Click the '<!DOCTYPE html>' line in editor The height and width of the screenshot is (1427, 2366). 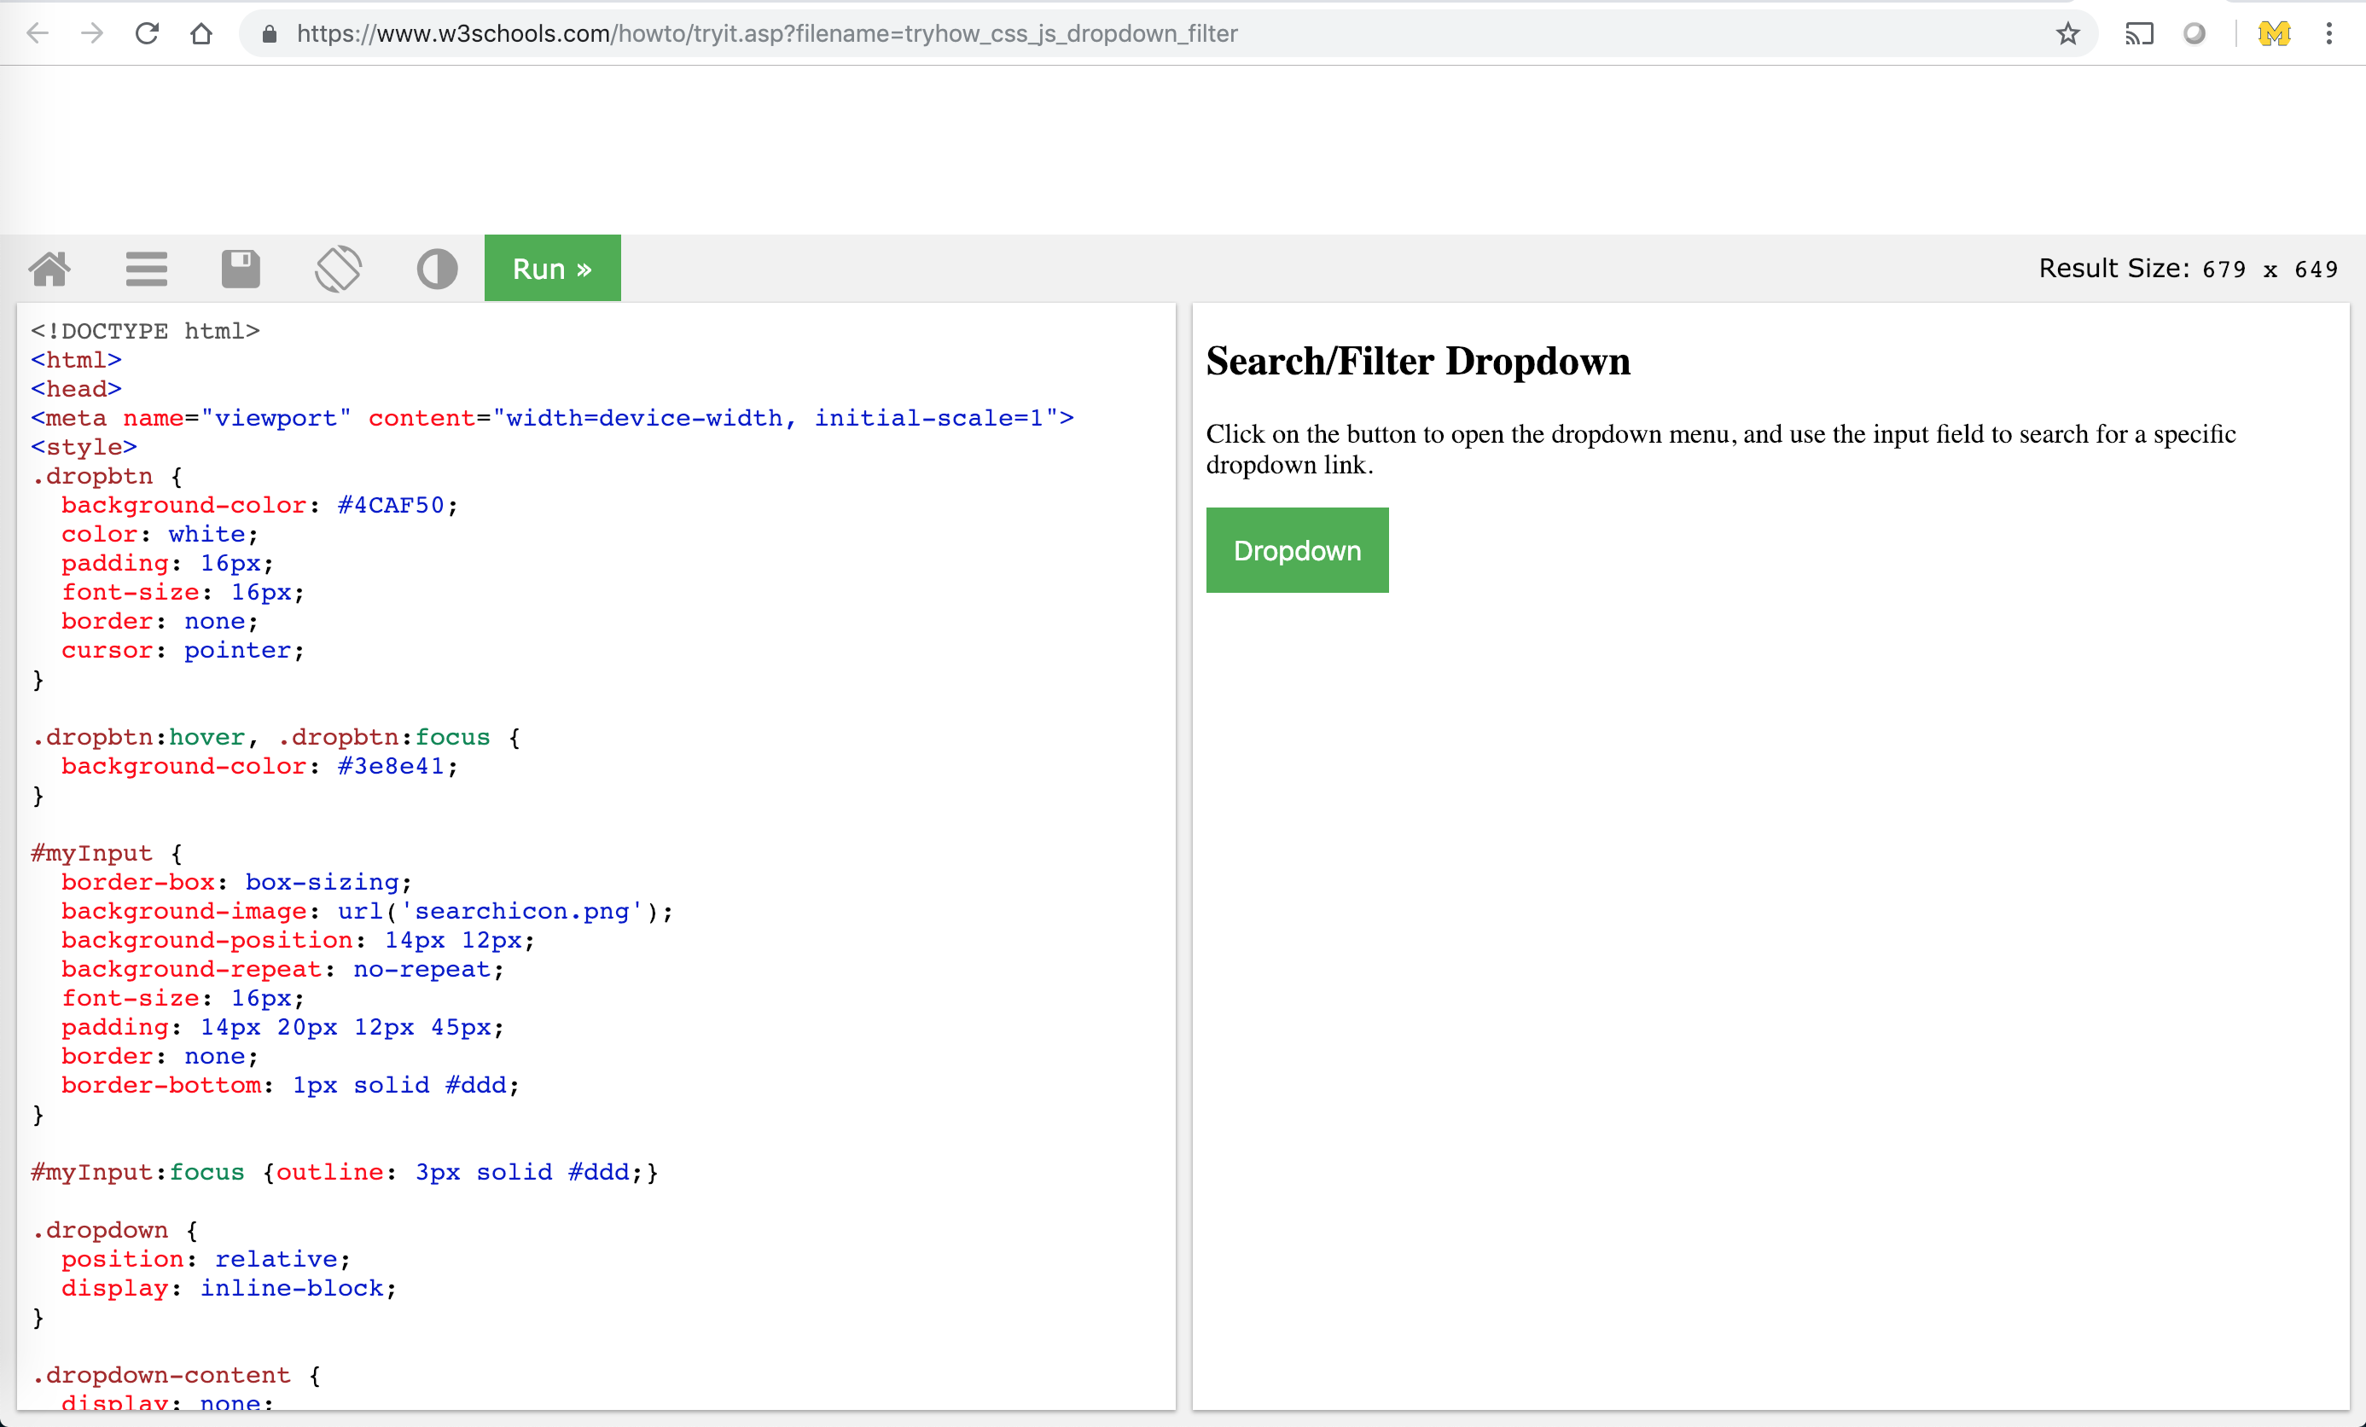pos(145,331)
